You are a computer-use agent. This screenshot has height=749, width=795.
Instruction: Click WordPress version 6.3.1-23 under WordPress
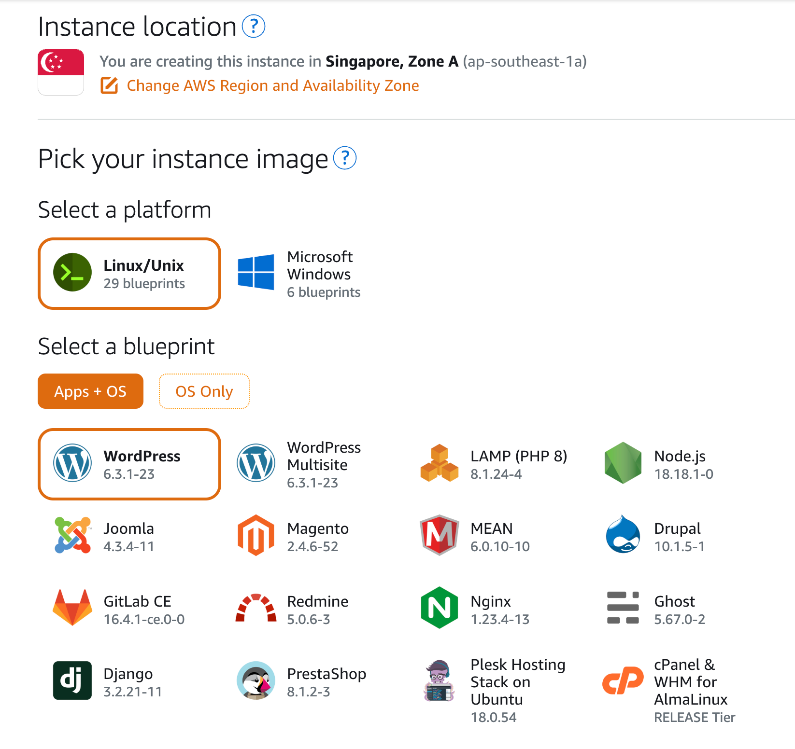click(129, 474)
